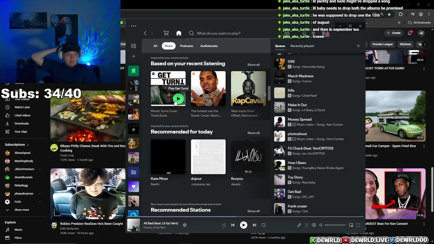Show all for Based on your recent listening
Screen dimensions: 434x244
(253, 65)
